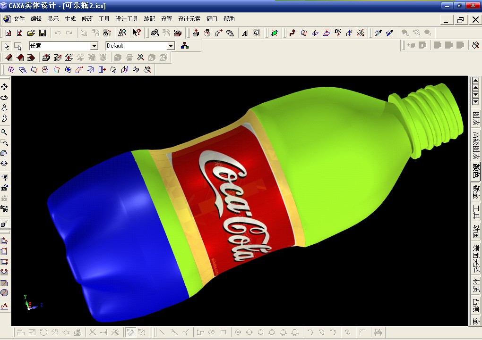Open the 编辑 menu

pos(36,19)
